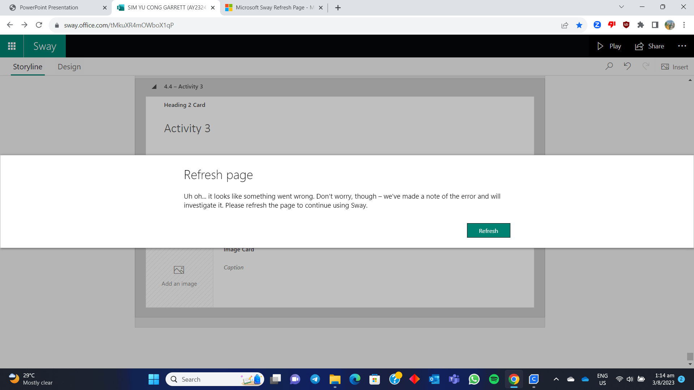
Task: Open the weather widget 29°C
Action: [x=31, y=379]
